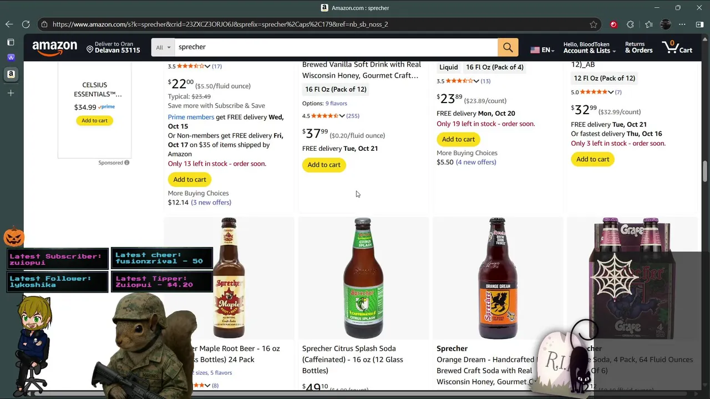Select the Liquid option chip

[449, 67]
